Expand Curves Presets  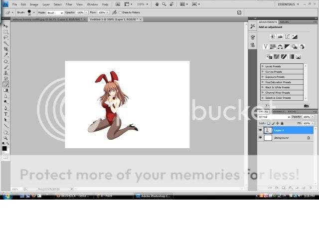[x=263, y=71]
